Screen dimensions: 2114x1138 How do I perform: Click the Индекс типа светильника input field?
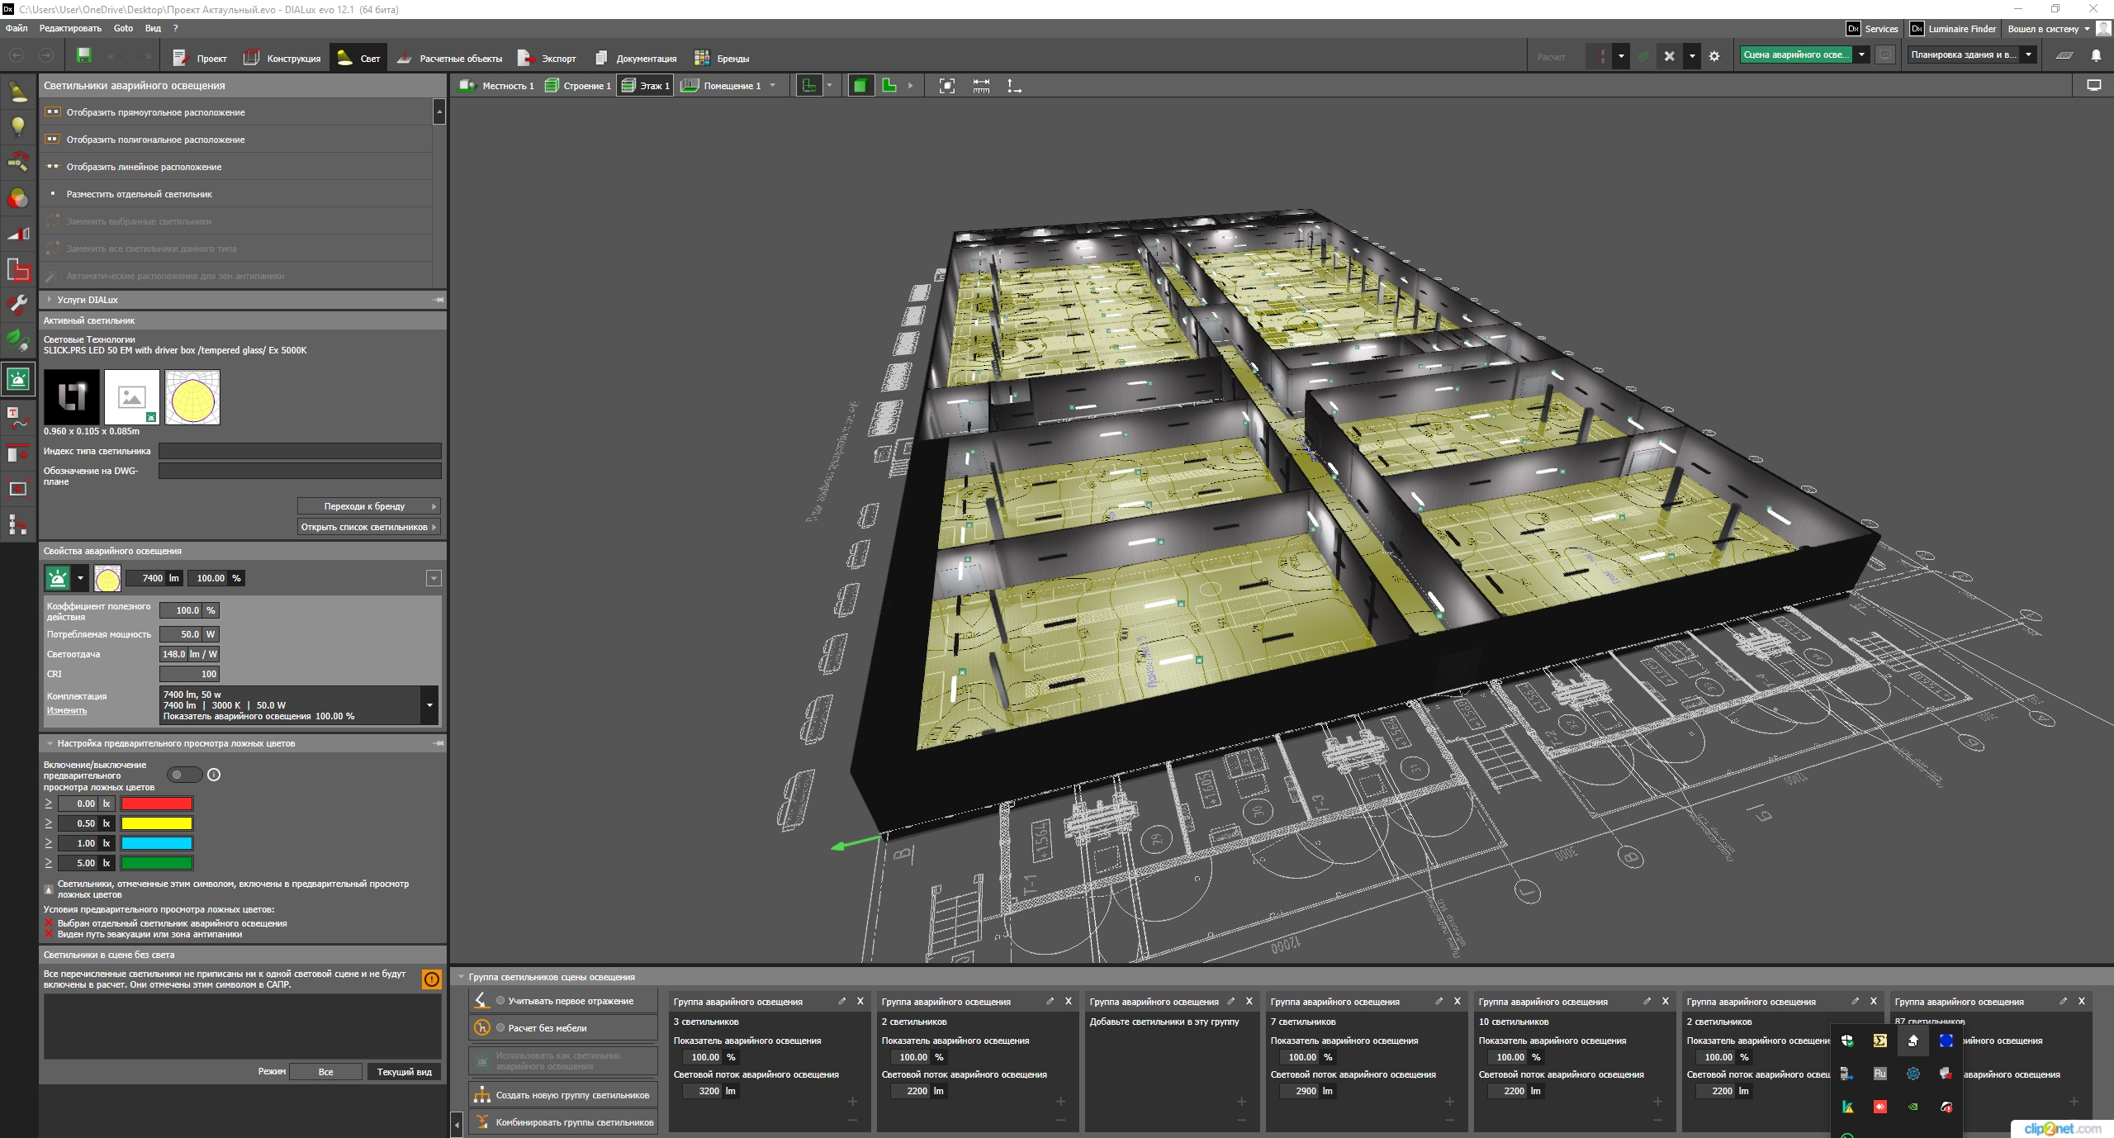click(x=300, y=451)
